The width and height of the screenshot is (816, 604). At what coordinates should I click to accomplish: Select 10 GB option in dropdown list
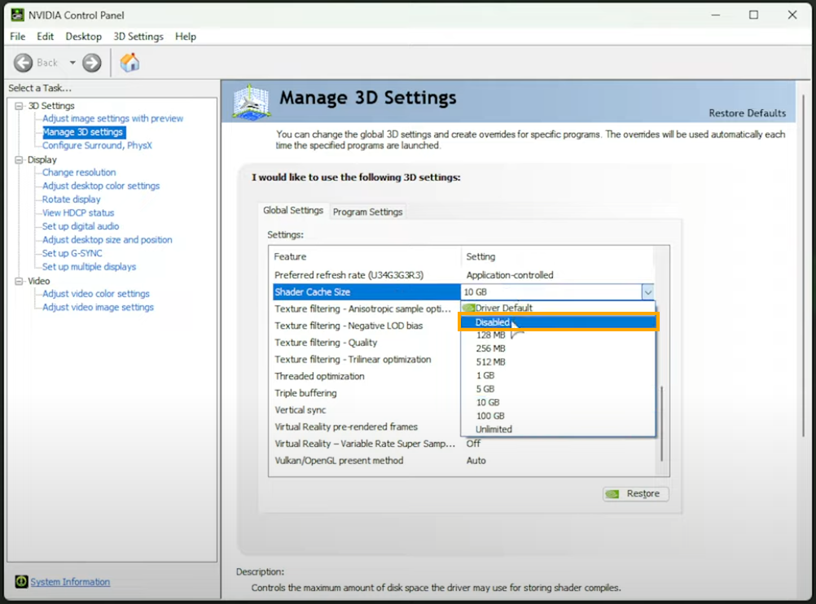click(557, 403)
